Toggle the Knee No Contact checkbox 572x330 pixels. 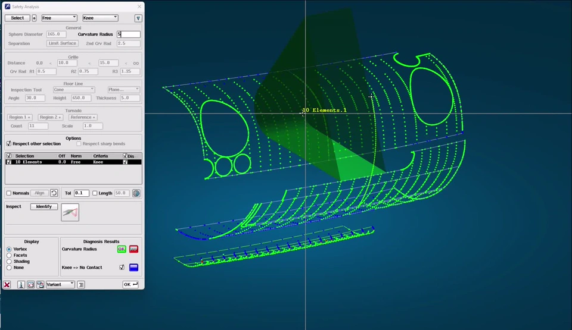[122, 268]
